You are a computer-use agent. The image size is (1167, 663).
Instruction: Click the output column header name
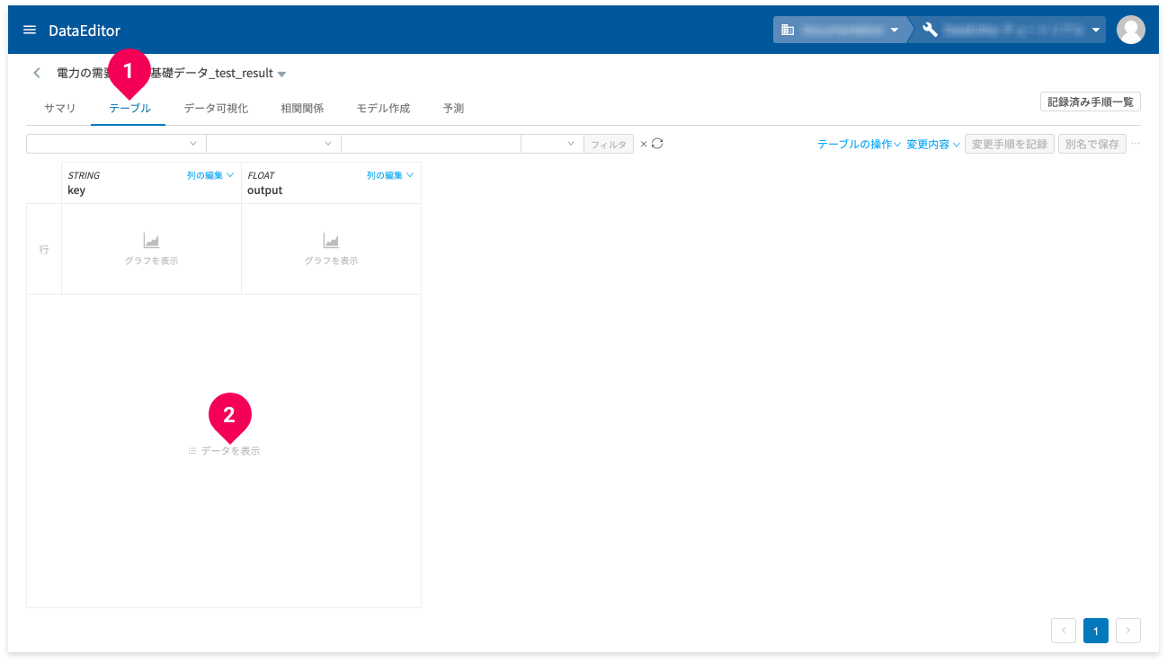[x=265, y=190]
